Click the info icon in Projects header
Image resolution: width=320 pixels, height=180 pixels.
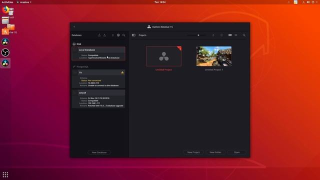point(222,35)
